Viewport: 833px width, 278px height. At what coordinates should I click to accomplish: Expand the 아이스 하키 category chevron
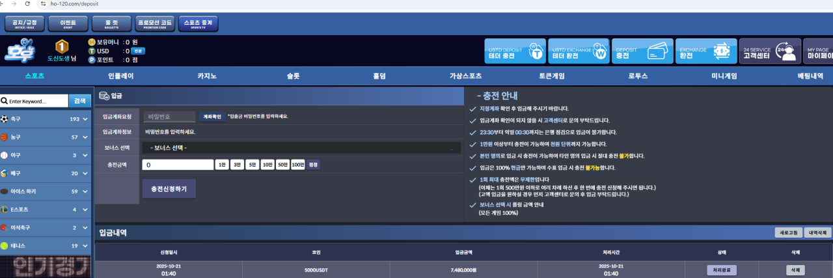point(86,191)
